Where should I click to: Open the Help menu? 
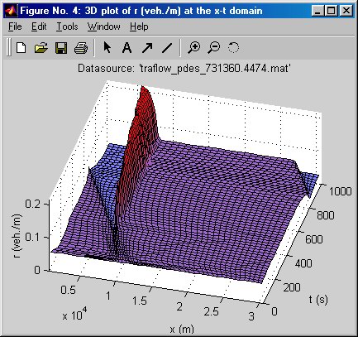point(139,26)
